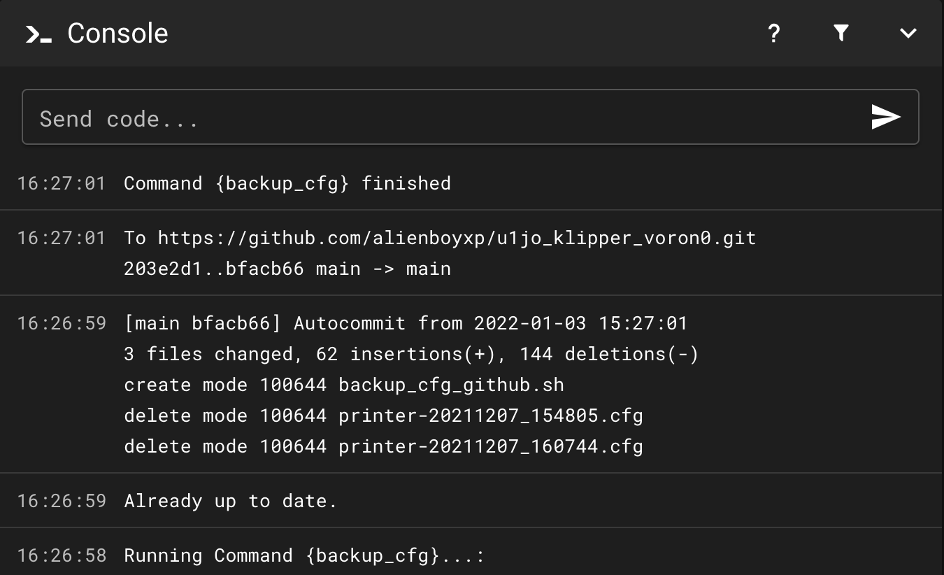
Task: Select the "Command {backup_cfg} finished" log entry
Action: coord(287,183)
